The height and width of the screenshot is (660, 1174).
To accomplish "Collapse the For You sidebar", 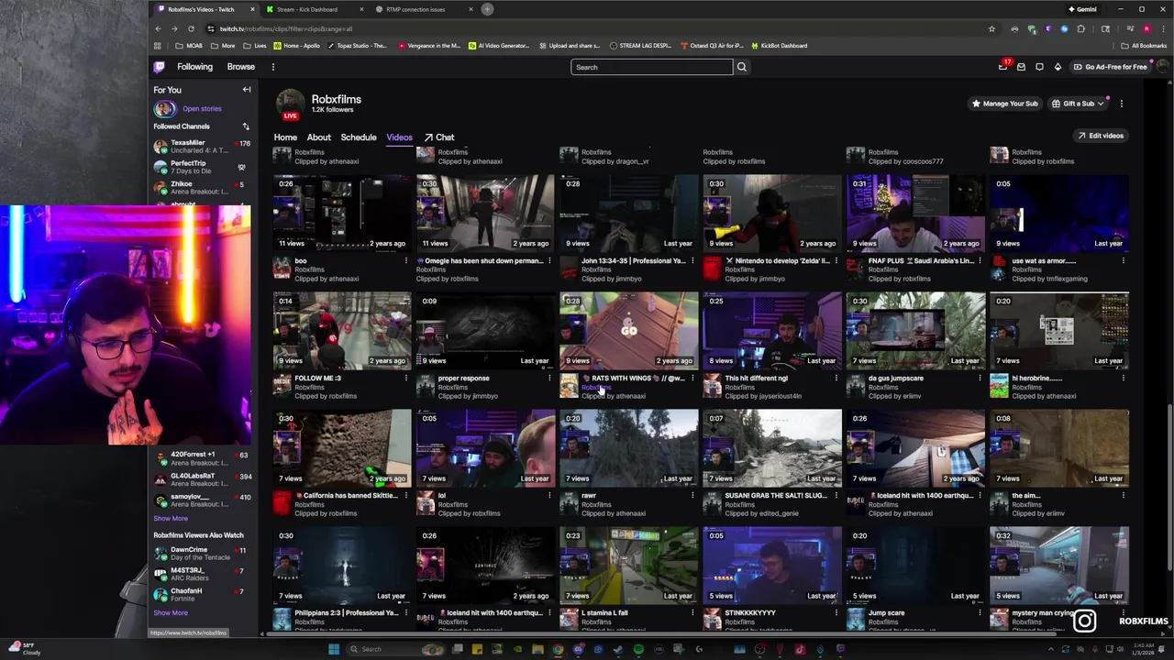I will click(246, 90).
